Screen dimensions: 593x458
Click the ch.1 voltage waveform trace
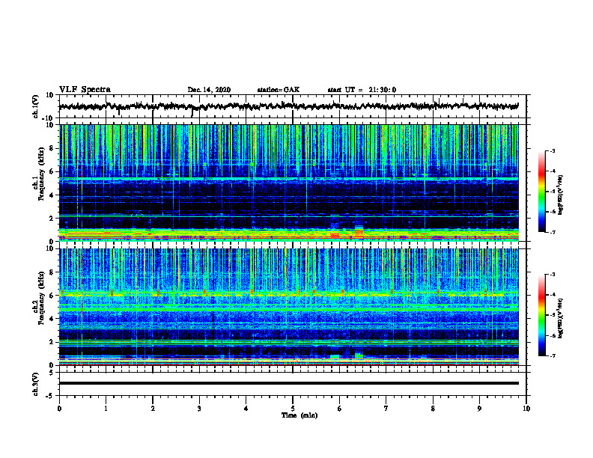[289, 106]
